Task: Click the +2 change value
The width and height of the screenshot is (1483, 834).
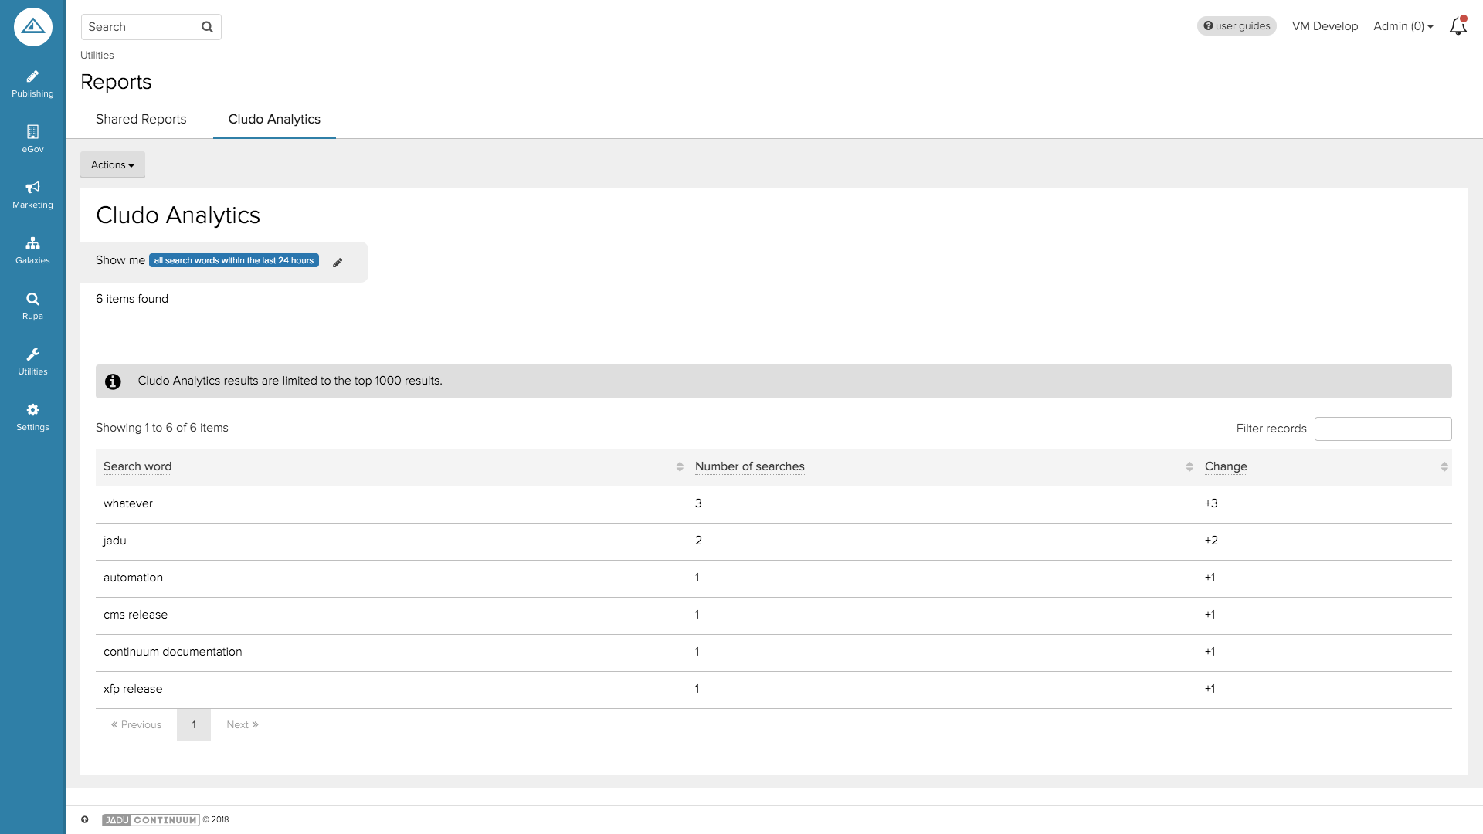Action: tap(1211, 541)
